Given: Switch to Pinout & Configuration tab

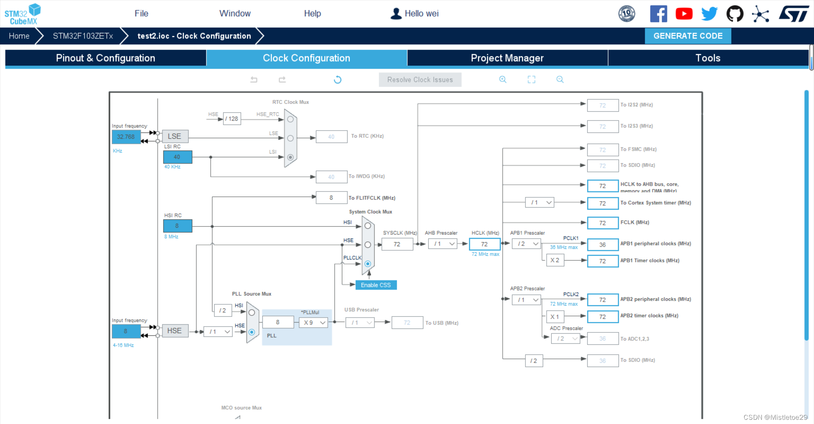Looking at the screenshot, I should tap(106, 58).
